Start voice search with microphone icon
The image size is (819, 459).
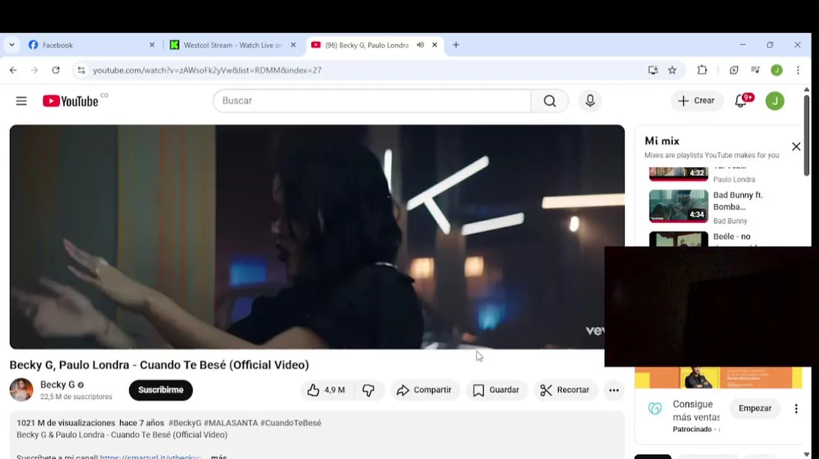point(590,101)
